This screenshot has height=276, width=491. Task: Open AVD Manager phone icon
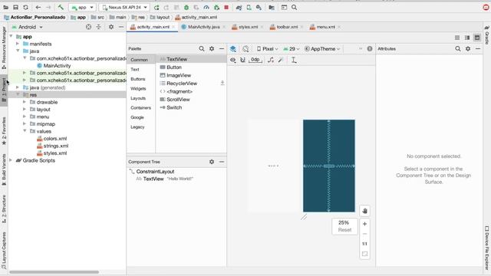[249, 7]
